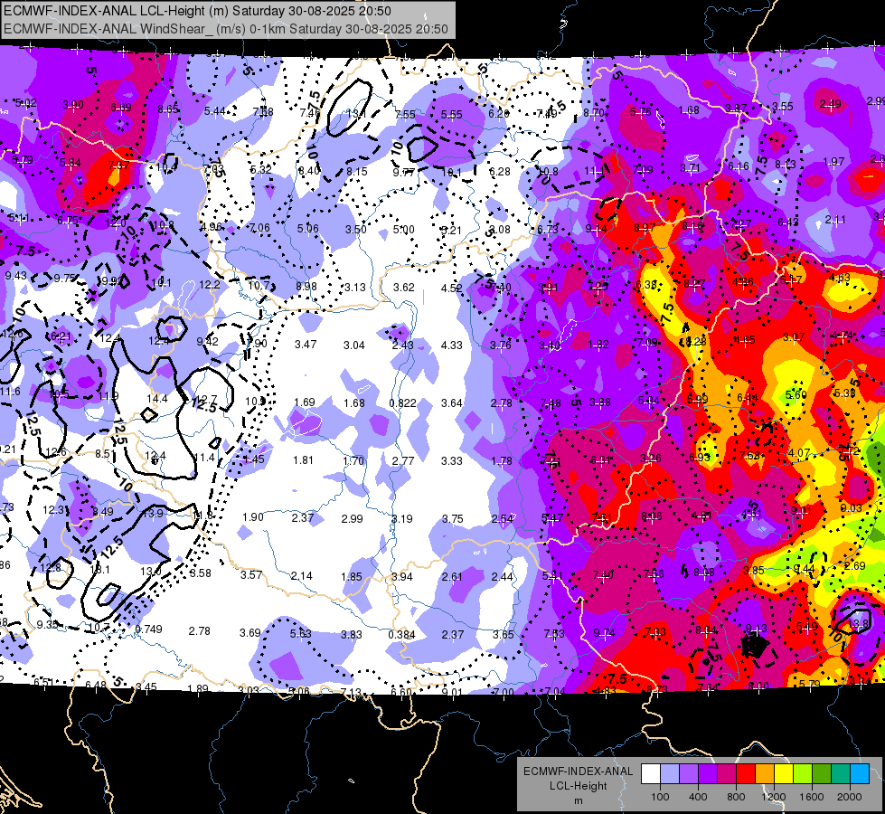The height and width of the screenshot is (814, 885).
Task: Click the ECMWF-INDEX-ANAL label in the legend box
Action: point(578,771)
